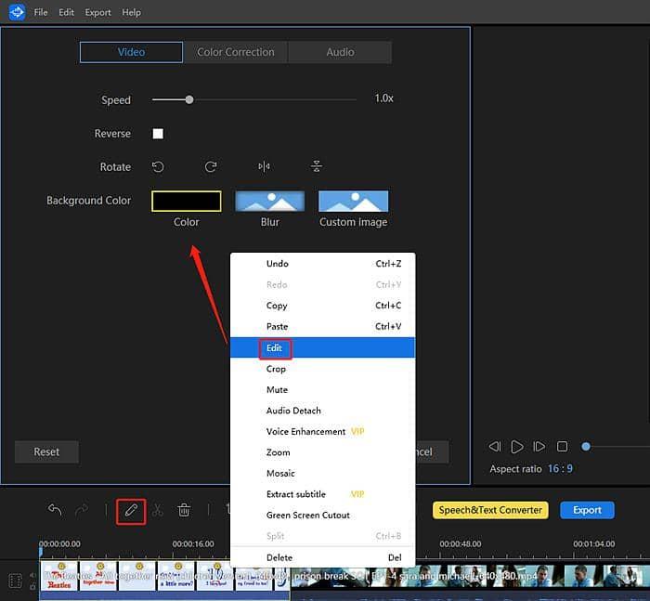The image size is (650, 601).
Task: Toggle the video track lock icon
Action: pyautogui.click(x=32, y=586)
